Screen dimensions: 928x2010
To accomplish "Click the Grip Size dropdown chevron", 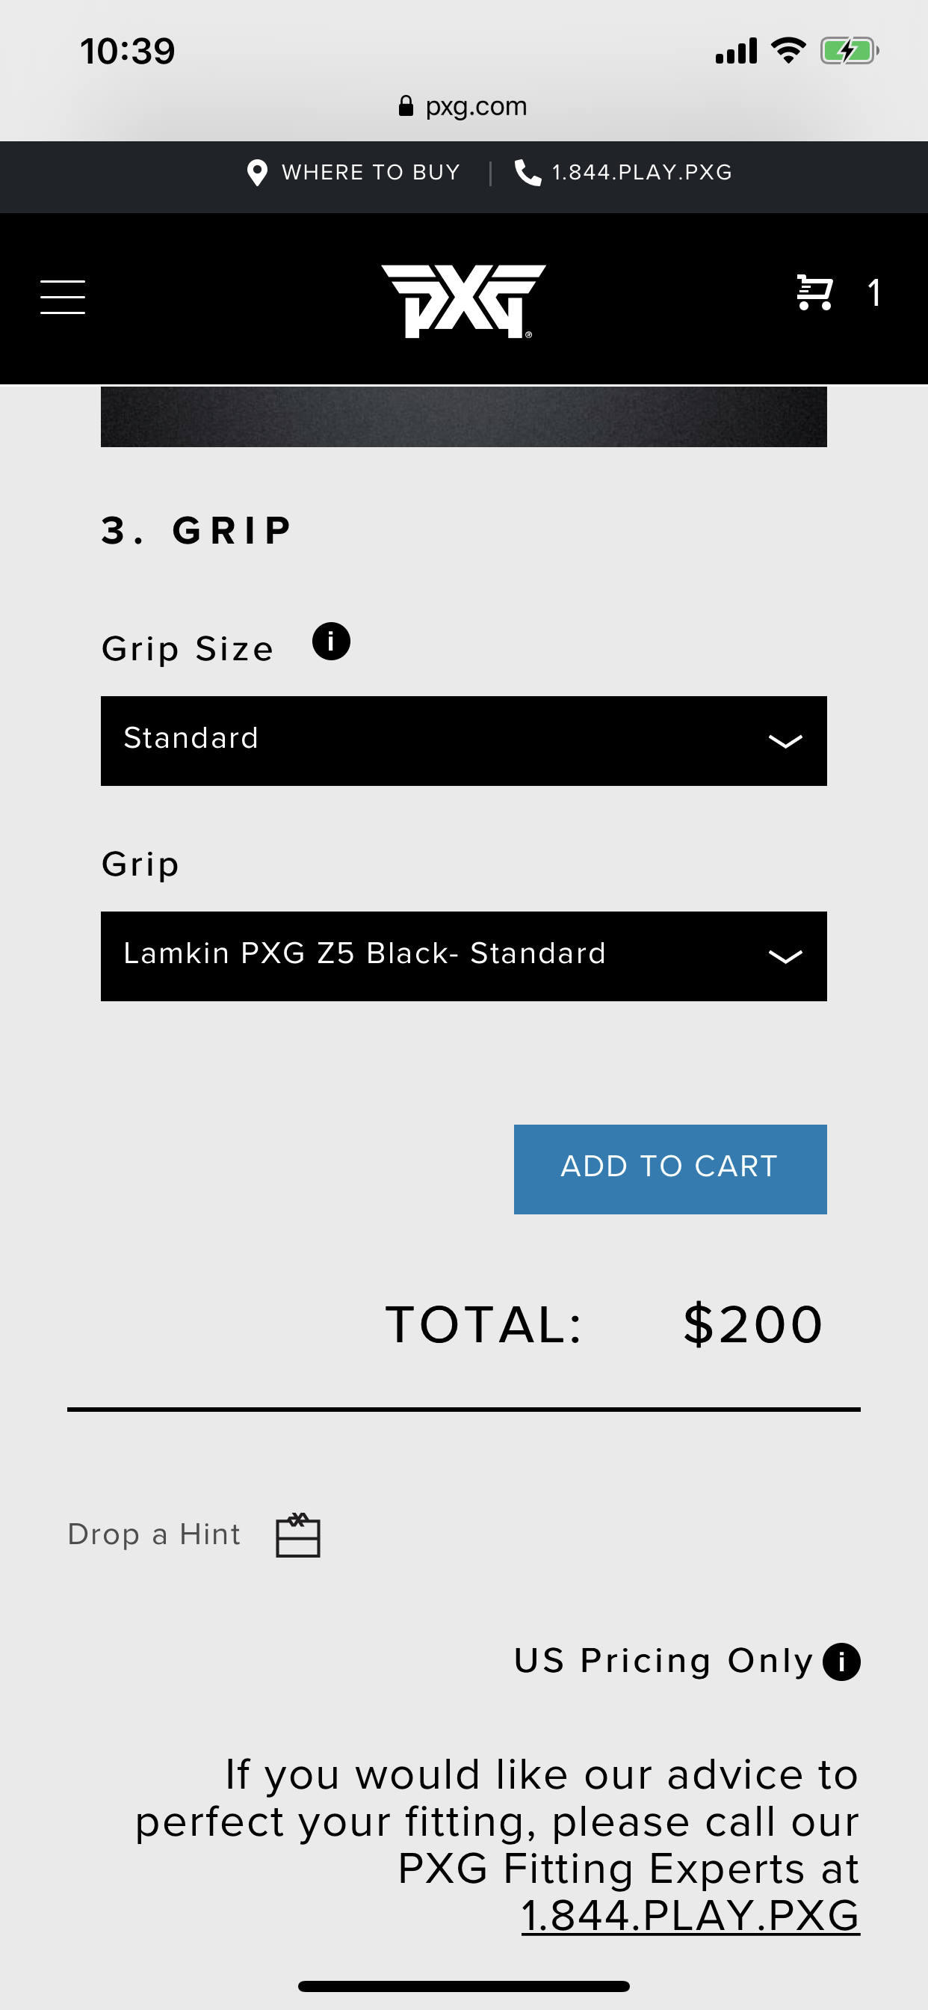I will [785, 741].
